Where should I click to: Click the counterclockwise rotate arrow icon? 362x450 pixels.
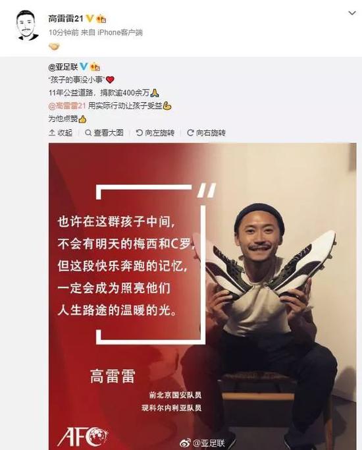click(140, 132)
